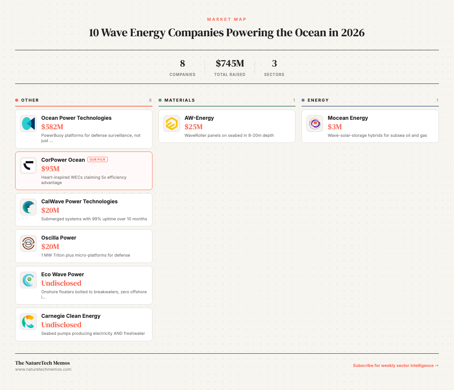Select the Ocean Power Technologies logo icon

pos(28,123)
